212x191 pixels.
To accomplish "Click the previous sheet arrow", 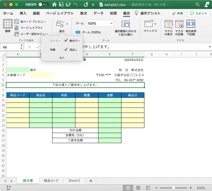I will point(5,181).
